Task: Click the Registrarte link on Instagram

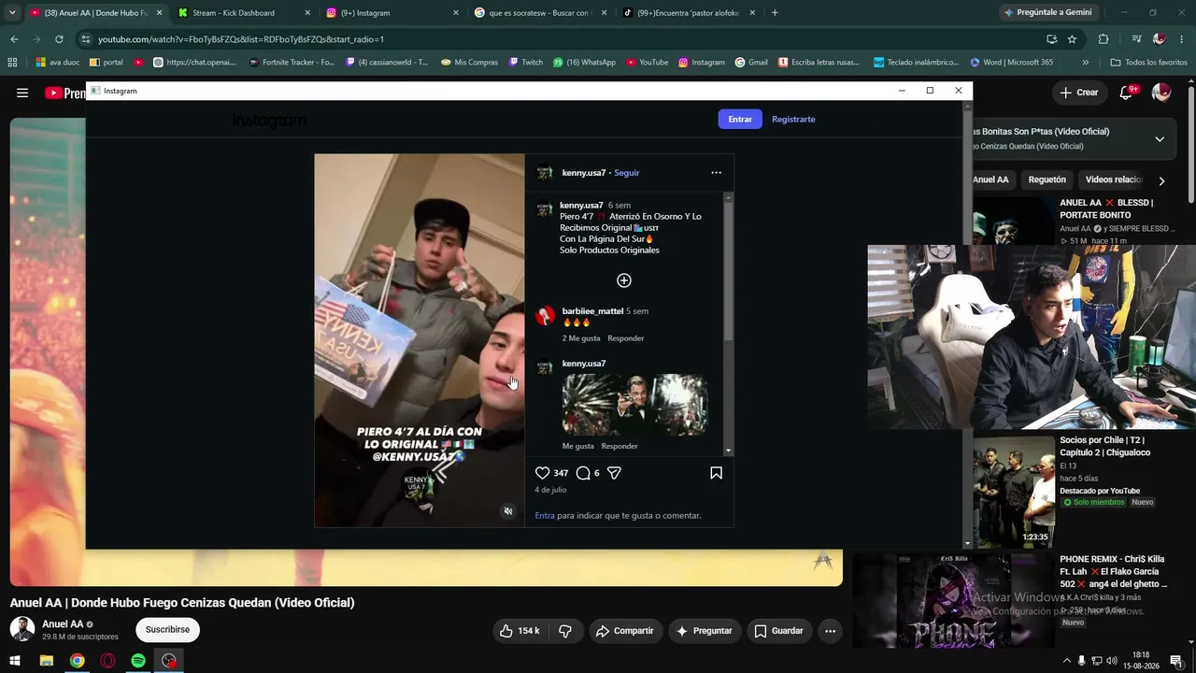Action: (793, 120)
